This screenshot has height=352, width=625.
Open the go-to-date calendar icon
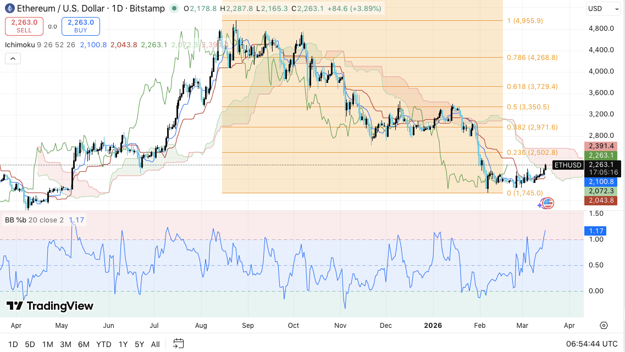click(x=178, y=344)
